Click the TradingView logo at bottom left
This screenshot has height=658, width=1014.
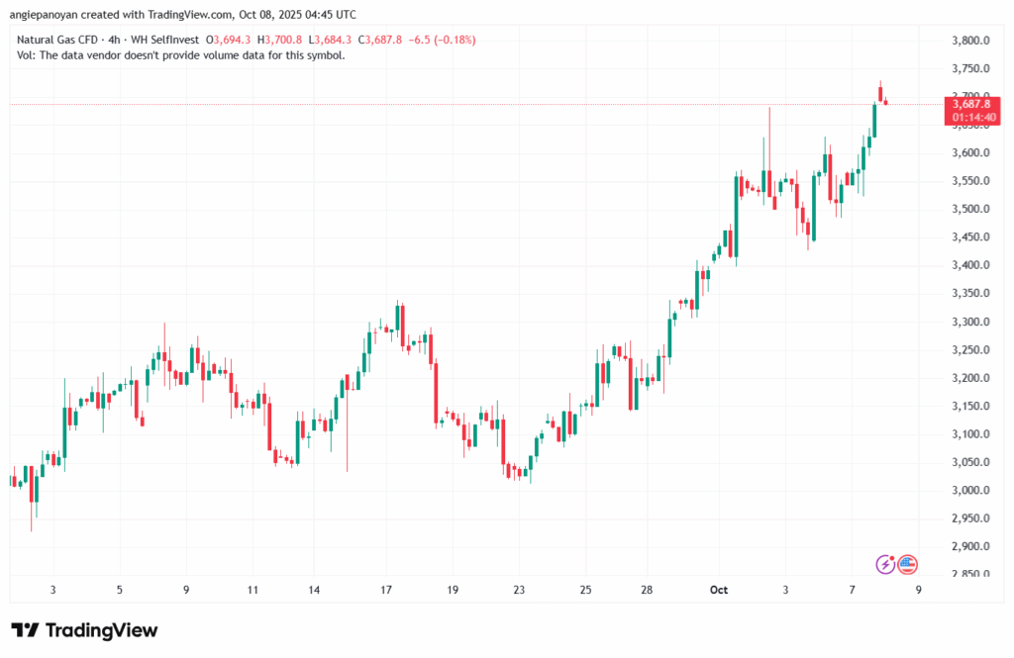click(84, 630)
